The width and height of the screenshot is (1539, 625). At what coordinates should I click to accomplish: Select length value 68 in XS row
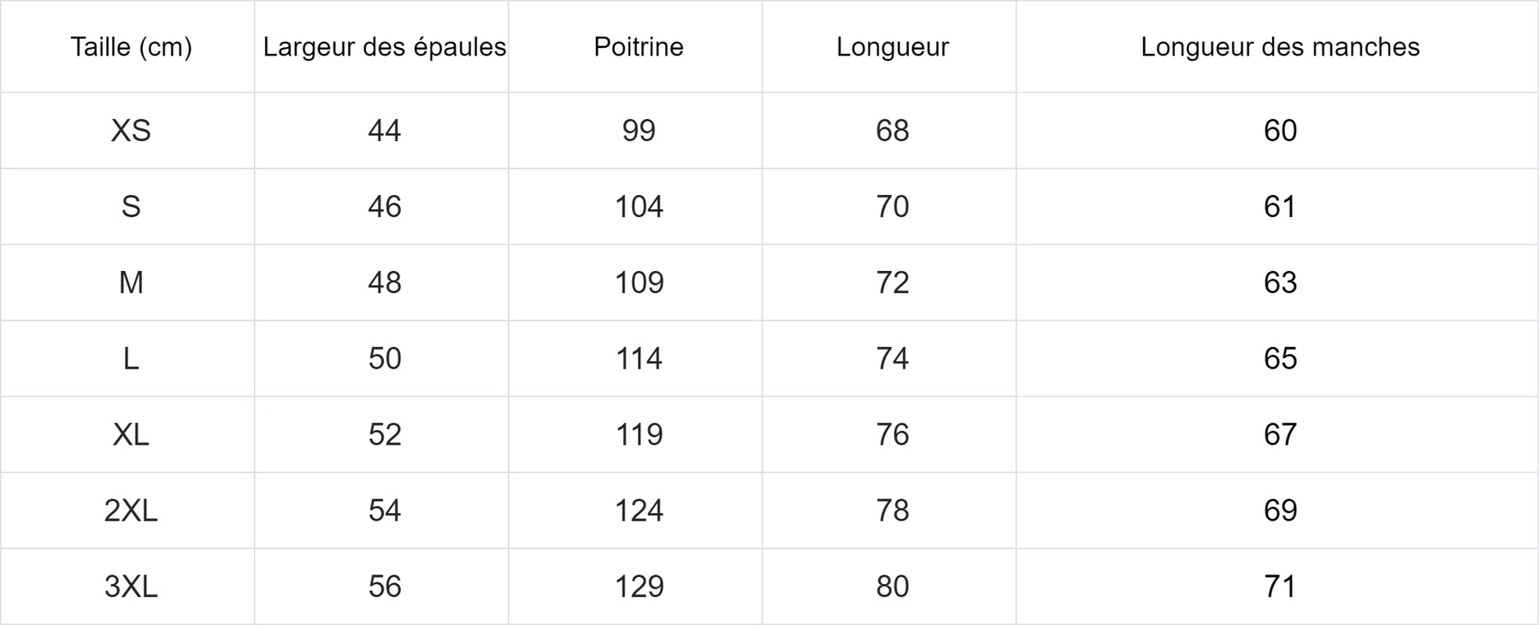pos(892,131)
